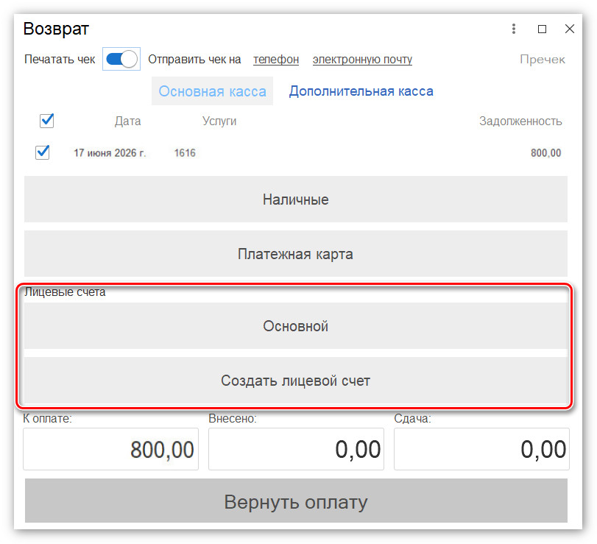Viewport: 597px width, 544px height.
Task: Switch to Дополнительная касса tab
Action: (x=361, y=91)
